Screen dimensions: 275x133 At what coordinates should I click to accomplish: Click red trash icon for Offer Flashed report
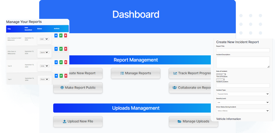point(65,35)
